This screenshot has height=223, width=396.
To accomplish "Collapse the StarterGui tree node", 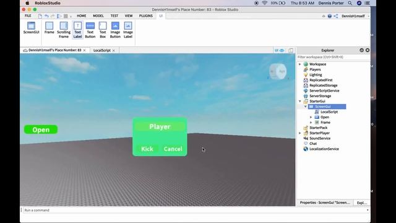I will pyautogui.click(x=300, y=101).
